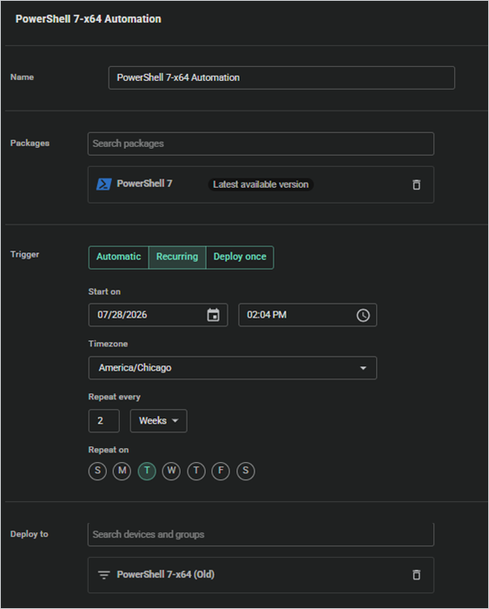Image resolution: width=489 pixels, height=609 pixels.
Task: Open the Latest available version selector
Action: point(261,184)
